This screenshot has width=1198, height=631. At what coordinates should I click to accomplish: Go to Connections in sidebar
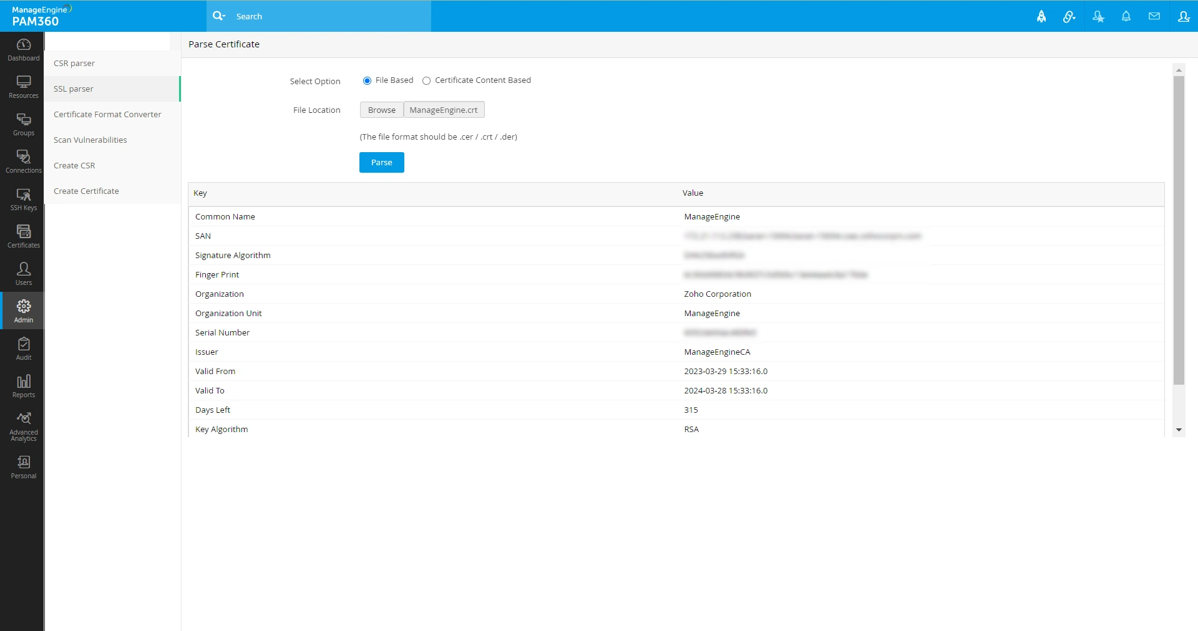(23, 162)
